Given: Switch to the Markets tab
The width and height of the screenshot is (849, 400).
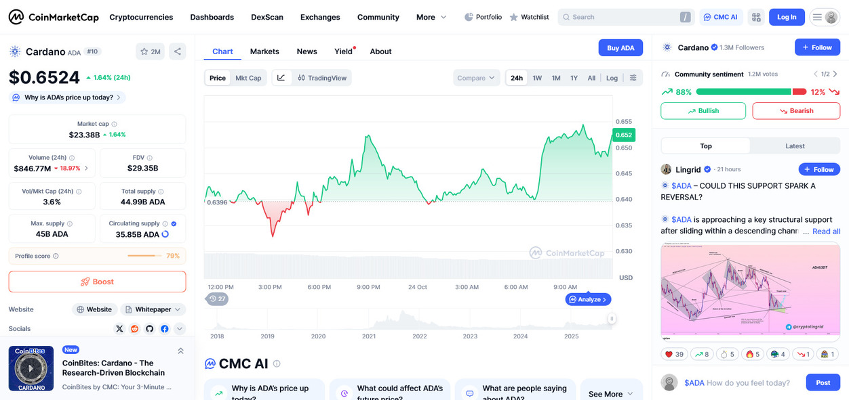Looking at the screenshot, I should [x=264, y=51].
